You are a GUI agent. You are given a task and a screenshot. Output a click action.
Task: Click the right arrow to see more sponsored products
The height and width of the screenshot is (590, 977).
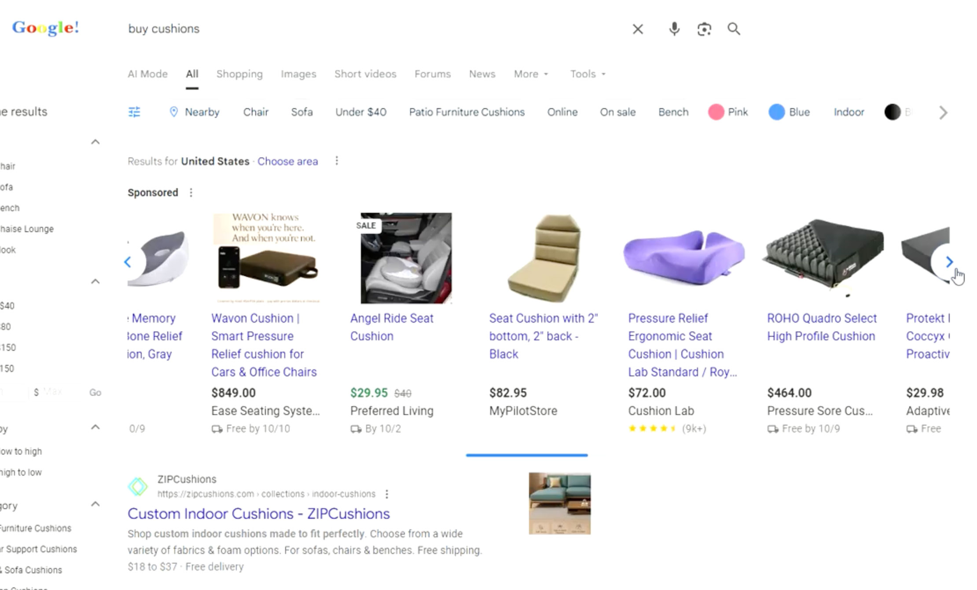click(x=949, y=262)
